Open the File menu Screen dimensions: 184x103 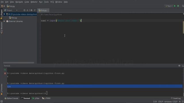click(x=2, y=2)
